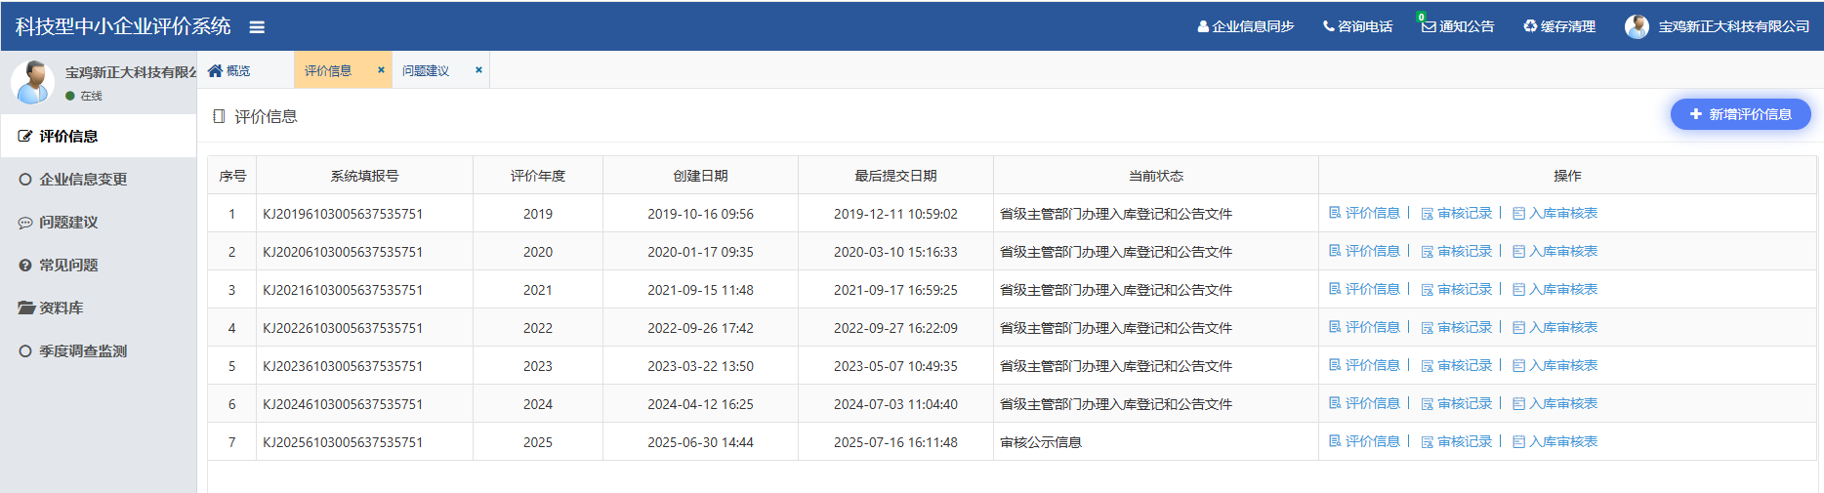Screen dimensions: 1824x493
Task: Close the 评价信息 tab
Action: coord(381,70)
